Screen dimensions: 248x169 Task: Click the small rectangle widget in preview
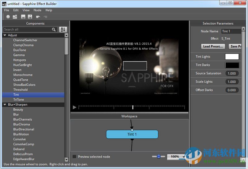point(135,66)
